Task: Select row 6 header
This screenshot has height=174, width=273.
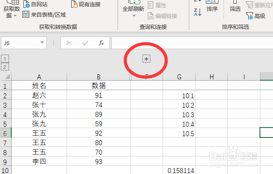Action: tap(5, 133)
